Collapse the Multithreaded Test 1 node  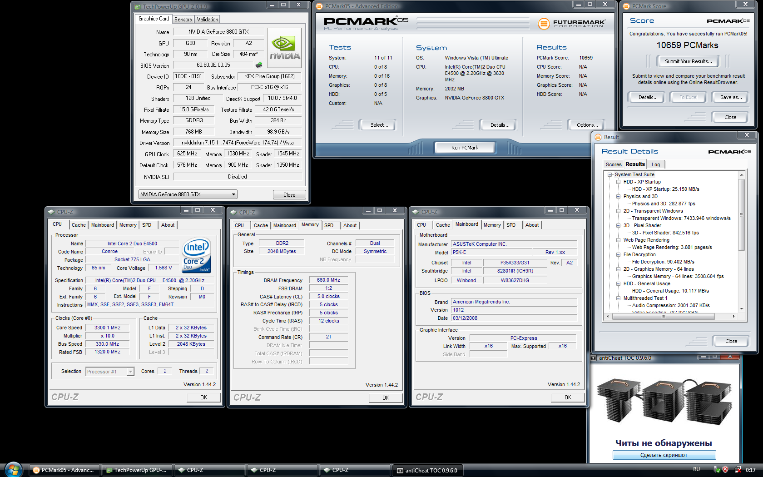(618, 298)
